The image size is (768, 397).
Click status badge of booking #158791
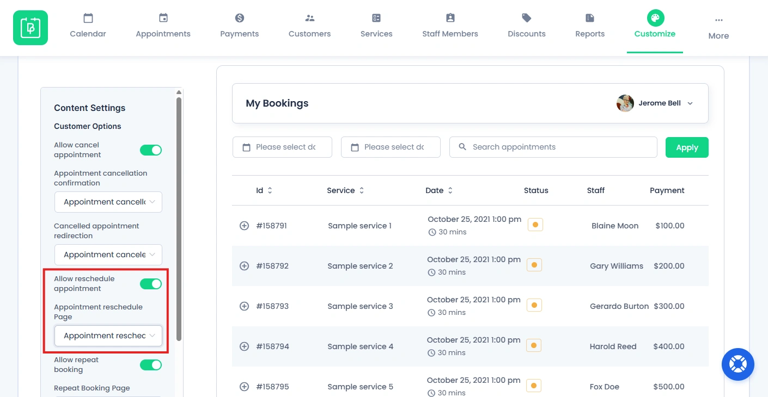[x=535, y=225]
